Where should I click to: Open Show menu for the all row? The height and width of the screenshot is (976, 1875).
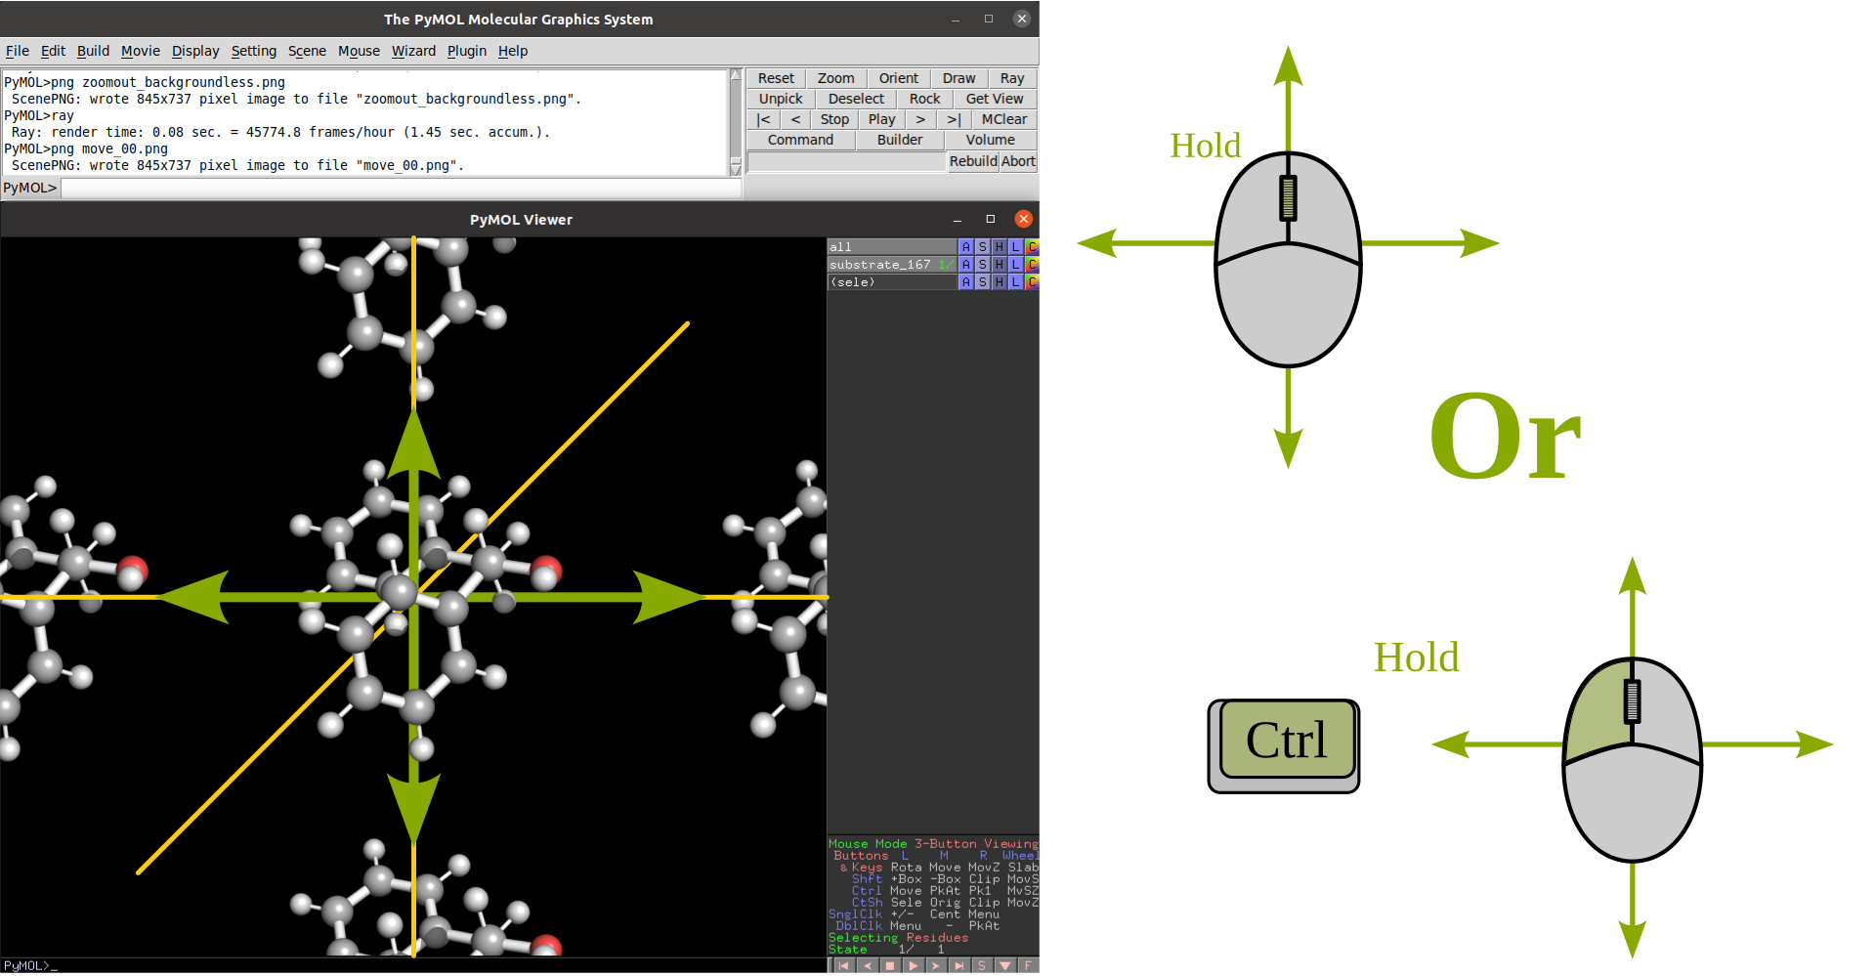tap(982, 247)
